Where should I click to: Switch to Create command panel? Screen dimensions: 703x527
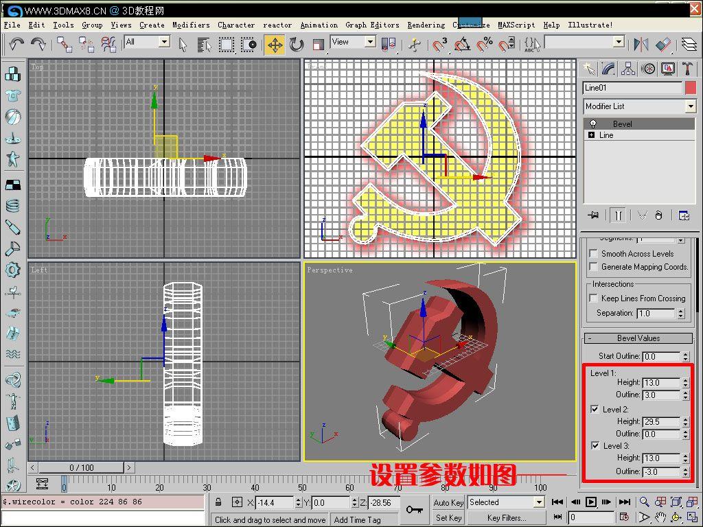tap(589, 69)
